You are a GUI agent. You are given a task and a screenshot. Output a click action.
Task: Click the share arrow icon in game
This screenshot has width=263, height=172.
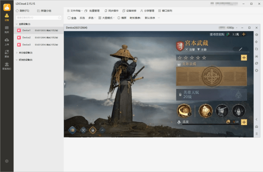pyautogui.click(x=102, y=130)
